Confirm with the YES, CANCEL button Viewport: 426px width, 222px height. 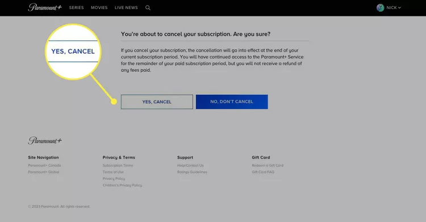157,102
